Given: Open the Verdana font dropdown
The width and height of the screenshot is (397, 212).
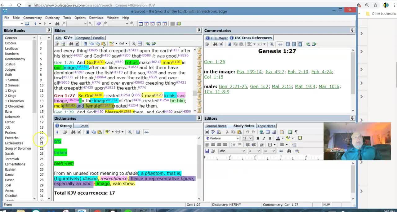Looking at the screenshot, I should (238, 138).
